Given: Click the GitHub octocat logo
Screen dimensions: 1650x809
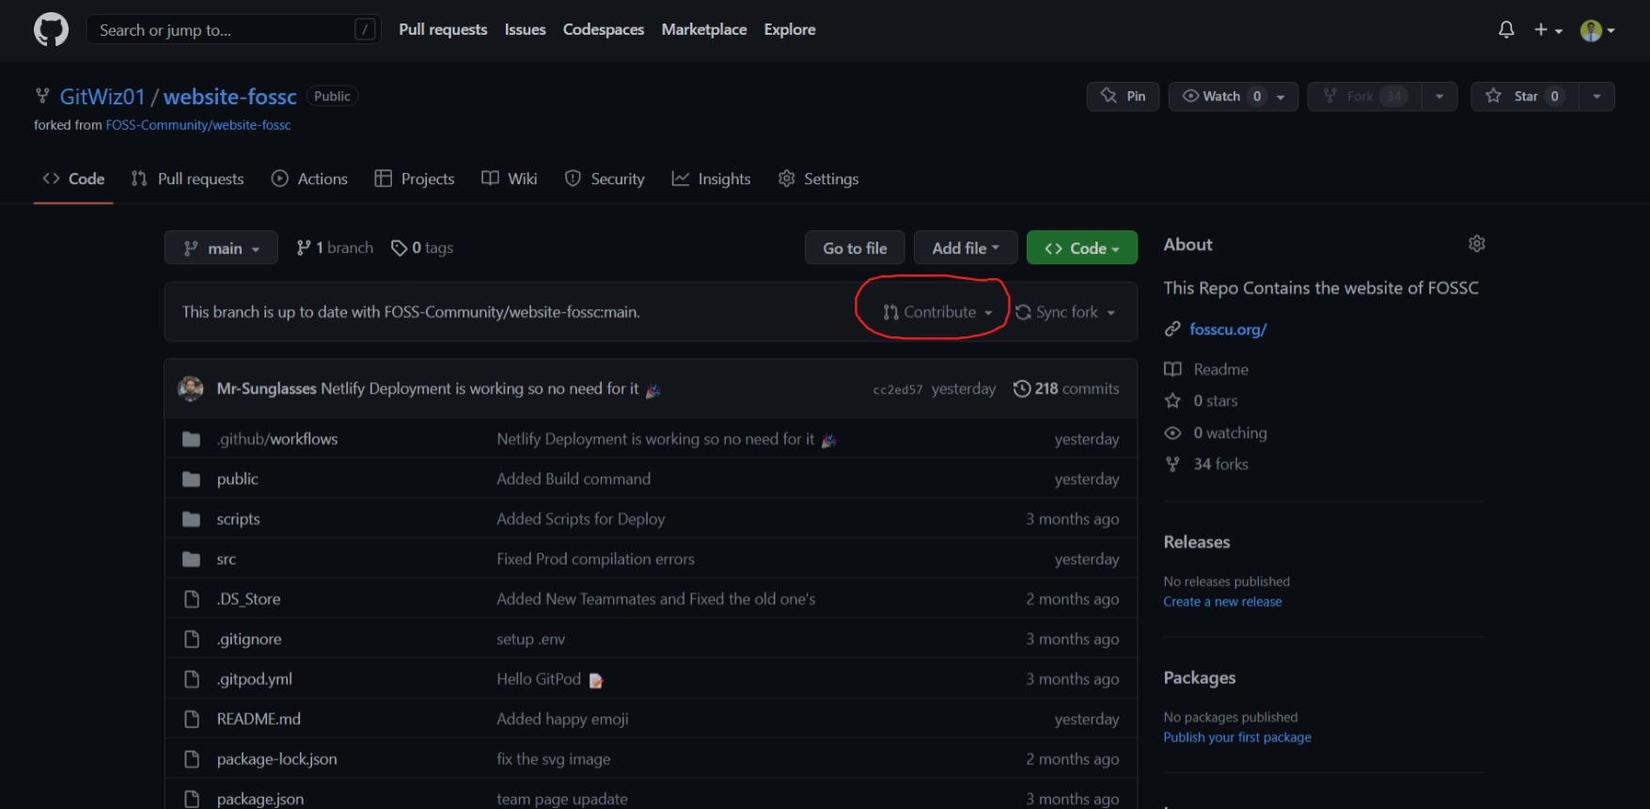Looking at the screenshot, I should pos(51,30).
